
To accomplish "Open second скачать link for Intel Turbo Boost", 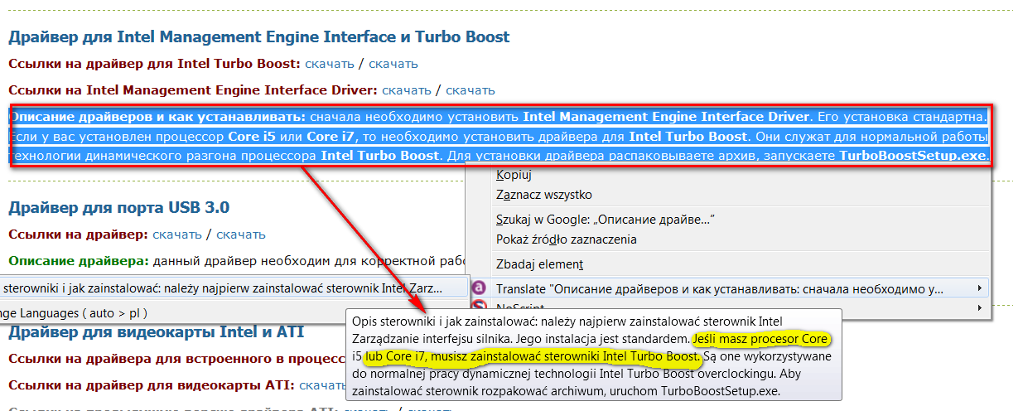I will (393, 63).
